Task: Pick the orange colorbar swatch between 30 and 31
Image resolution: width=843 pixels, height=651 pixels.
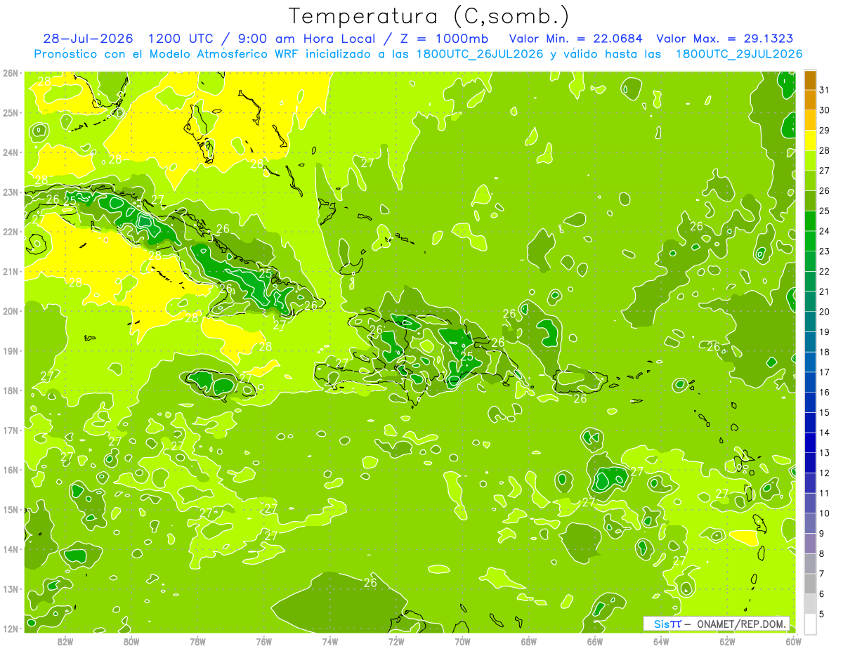Action: (810, 100)
